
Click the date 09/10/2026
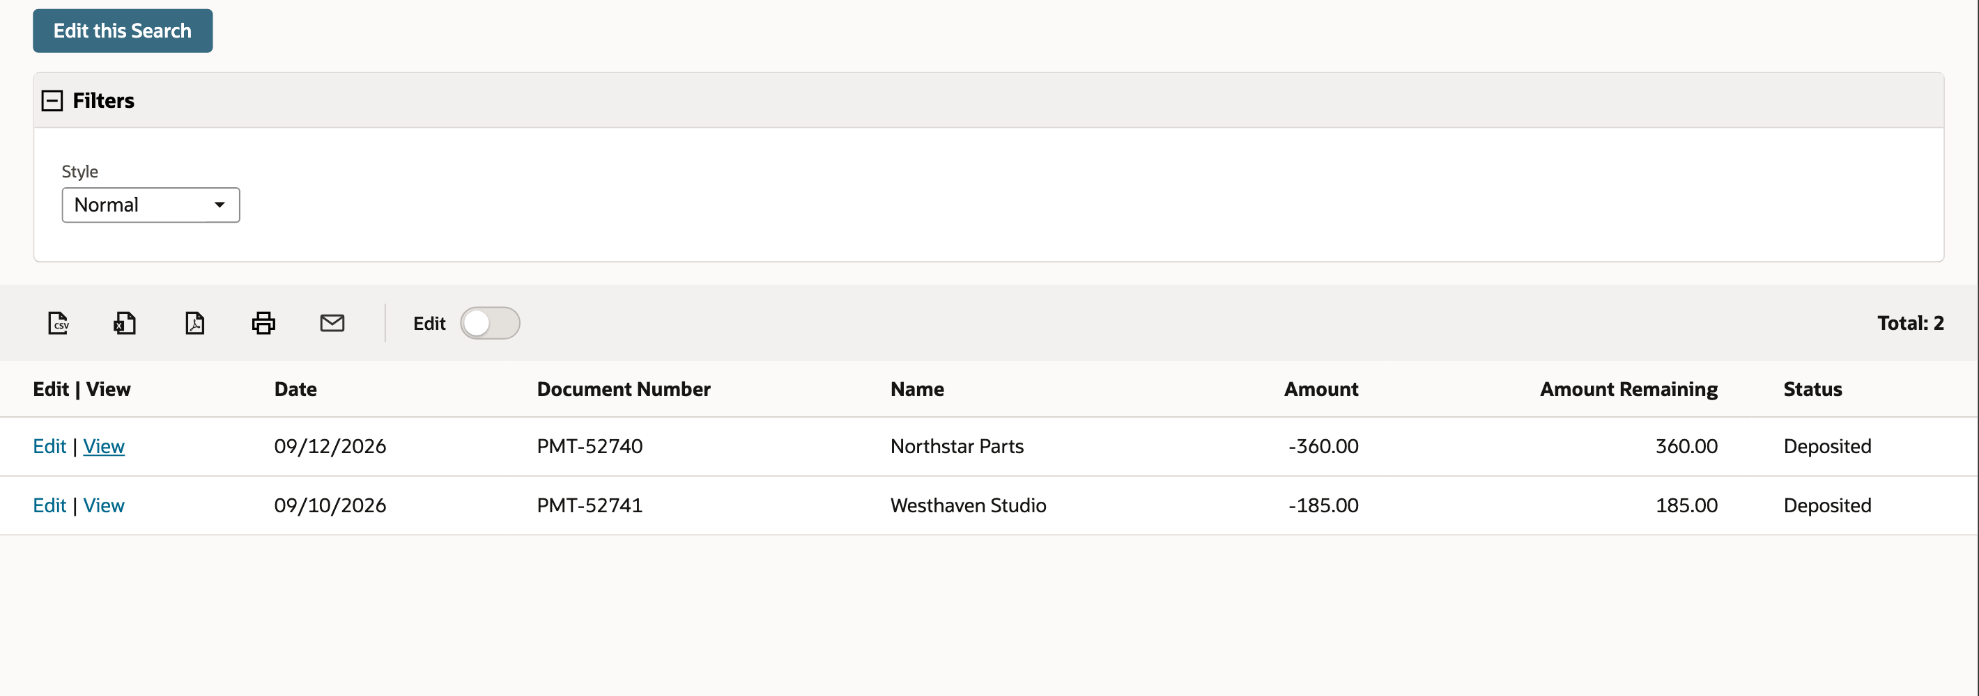tap(330, 505)
